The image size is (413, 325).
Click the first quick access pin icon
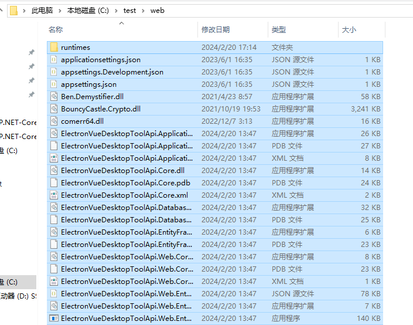tap(32, 52)
